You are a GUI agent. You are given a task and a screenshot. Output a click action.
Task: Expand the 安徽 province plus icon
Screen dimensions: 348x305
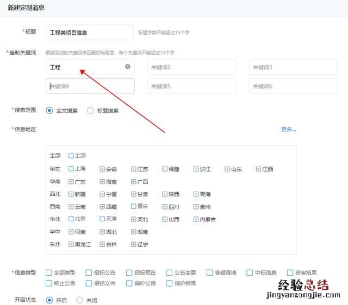[x=102, y=169]
